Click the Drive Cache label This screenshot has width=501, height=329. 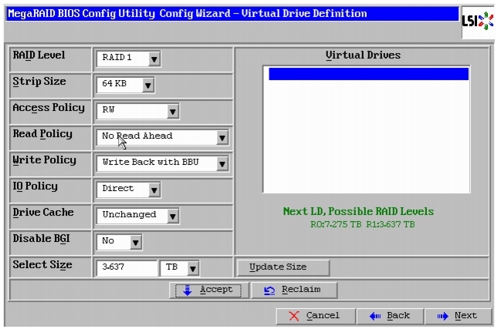pos(43,213)
